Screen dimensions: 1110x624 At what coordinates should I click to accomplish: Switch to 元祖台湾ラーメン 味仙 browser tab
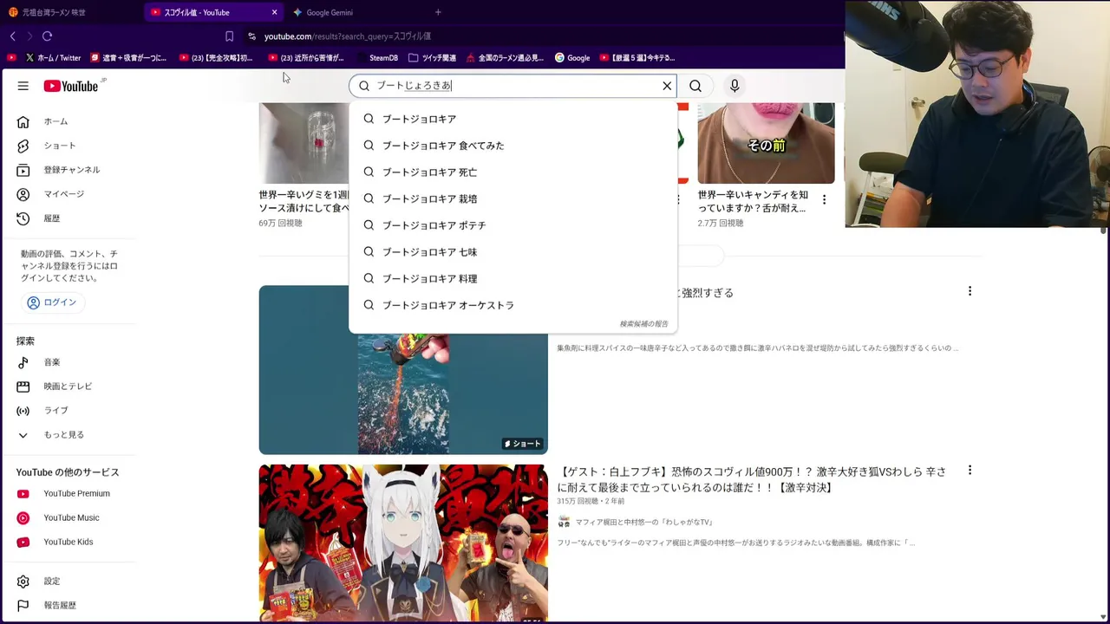71,12
